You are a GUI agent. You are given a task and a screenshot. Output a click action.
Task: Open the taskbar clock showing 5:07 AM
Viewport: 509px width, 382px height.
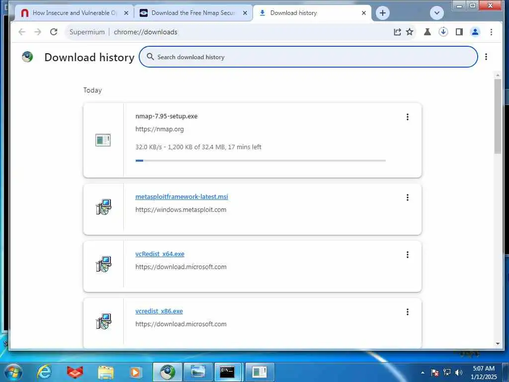click(x=484, y=373)
